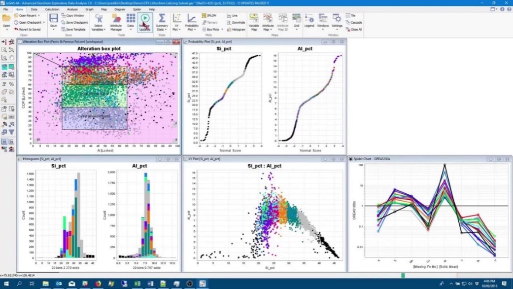Open the Attribute Manager tool

pyautogui.click(x=116, y=22)
